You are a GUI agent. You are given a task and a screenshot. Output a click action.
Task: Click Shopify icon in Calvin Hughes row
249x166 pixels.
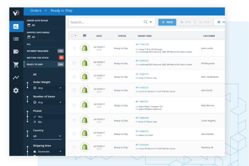85,120
